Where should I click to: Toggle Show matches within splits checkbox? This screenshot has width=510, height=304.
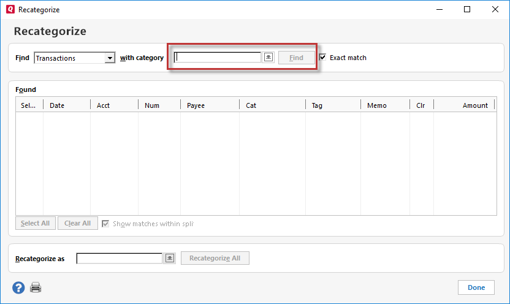coord(106,224)
